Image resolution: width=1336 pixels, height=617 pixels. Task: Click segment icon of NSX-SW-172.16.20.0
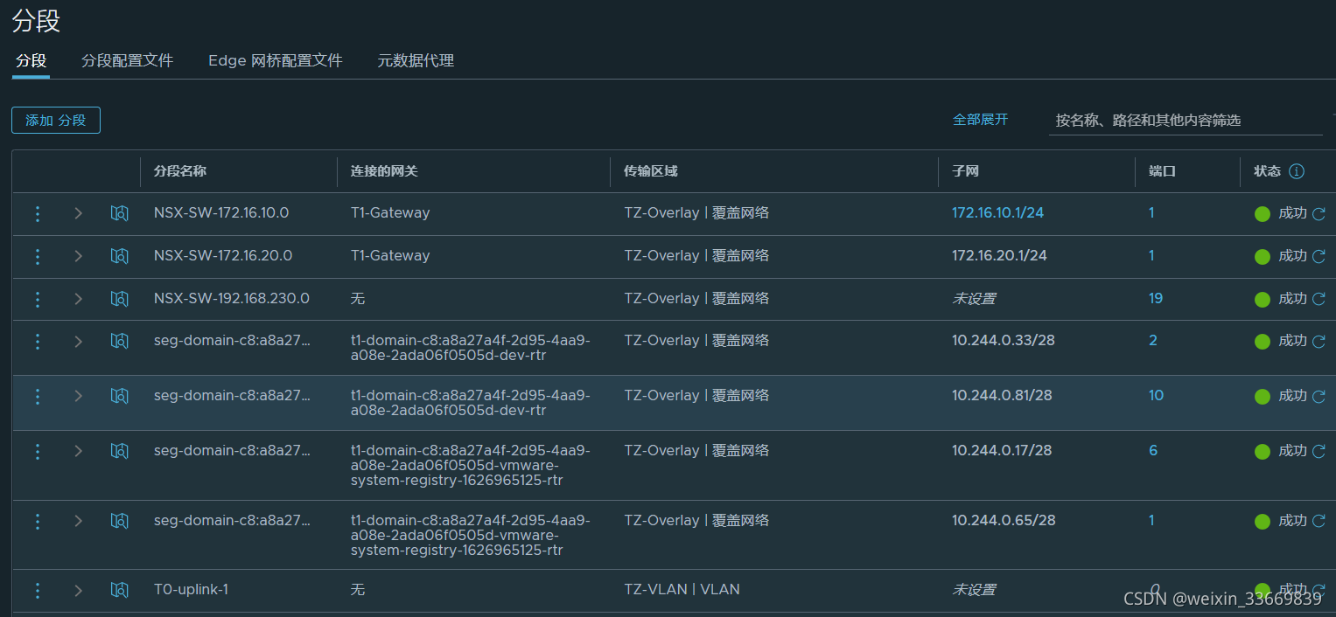pyautogui.click(x=120, y=256)
